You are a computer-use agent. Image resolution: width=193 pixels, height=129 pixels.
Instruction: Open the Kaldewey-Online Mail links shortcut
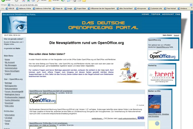42,9
